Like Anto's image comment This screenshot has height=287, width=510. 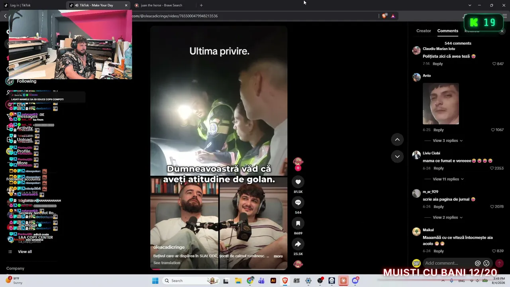pos(493,130)
